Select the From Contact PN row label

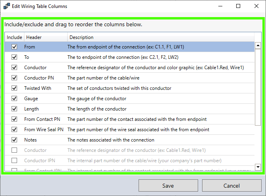coord(42,119)
